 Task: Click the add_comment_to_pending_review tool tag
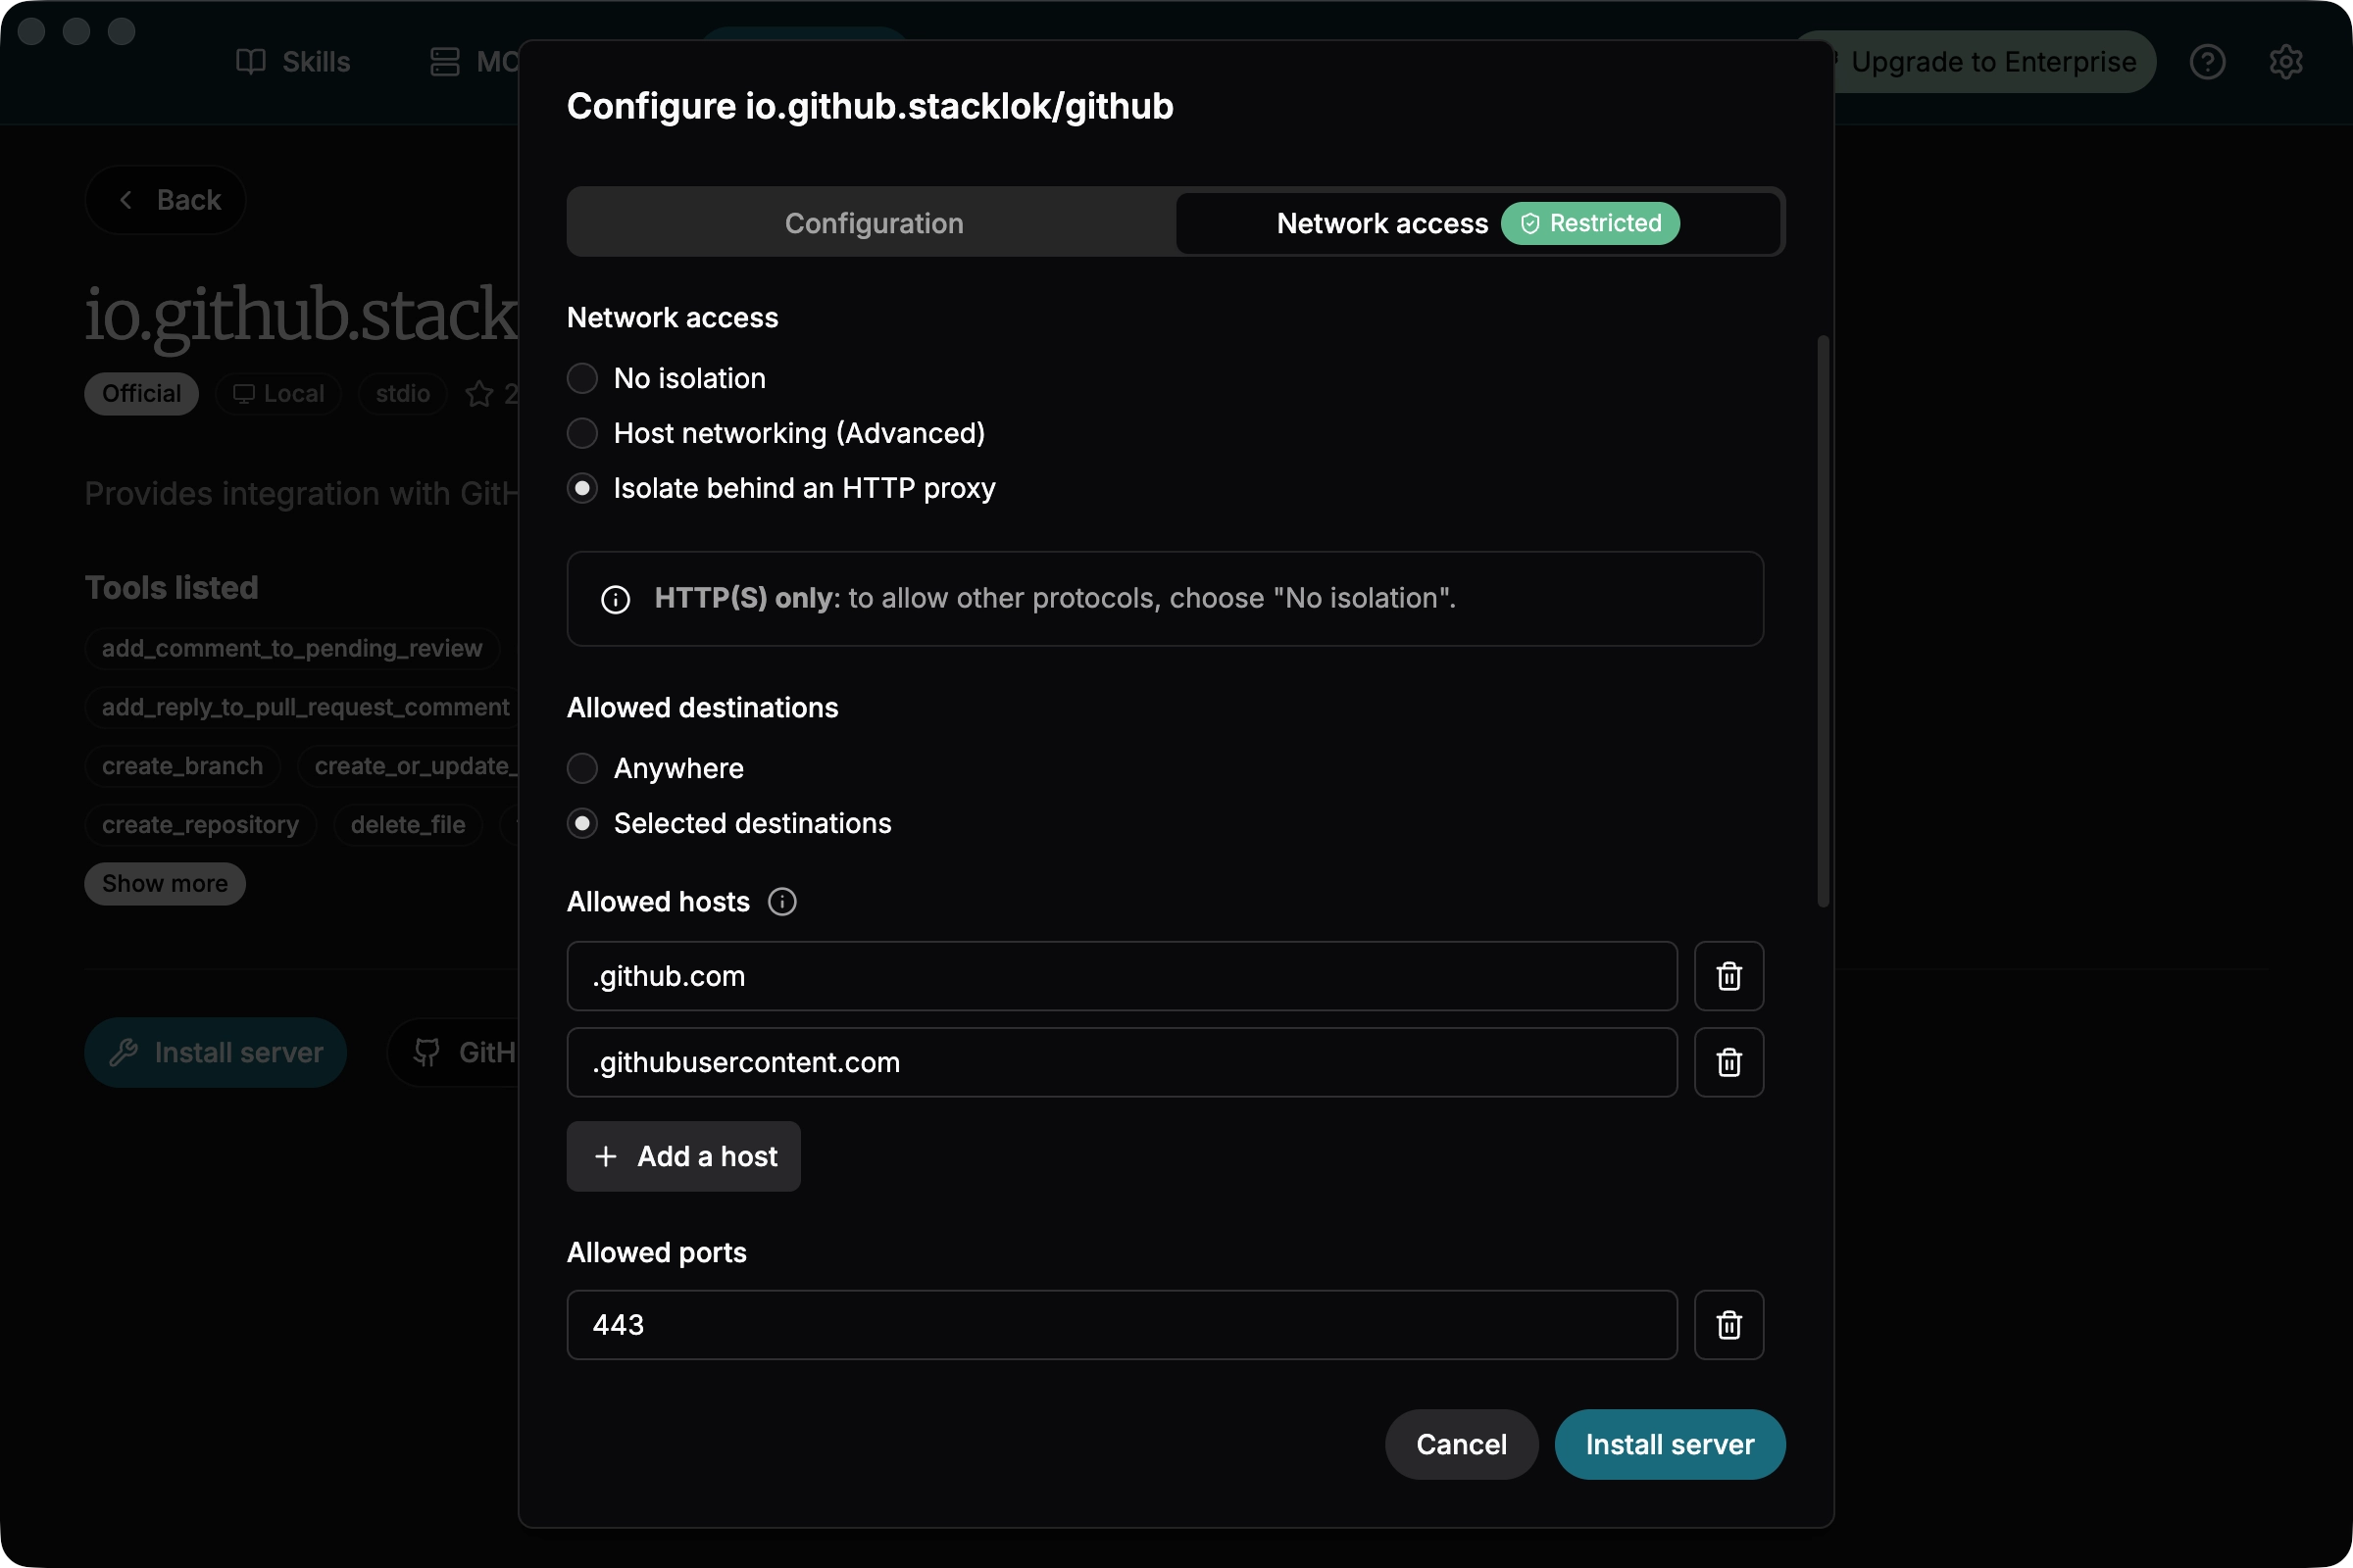point(292,649)
